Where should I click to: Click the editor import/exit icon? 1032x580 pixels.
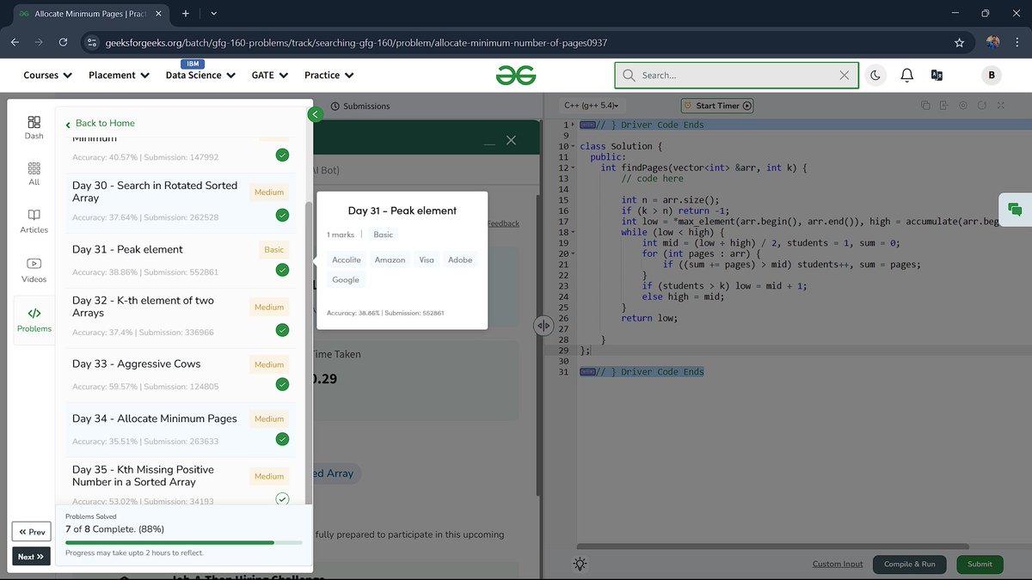point(943,106)
